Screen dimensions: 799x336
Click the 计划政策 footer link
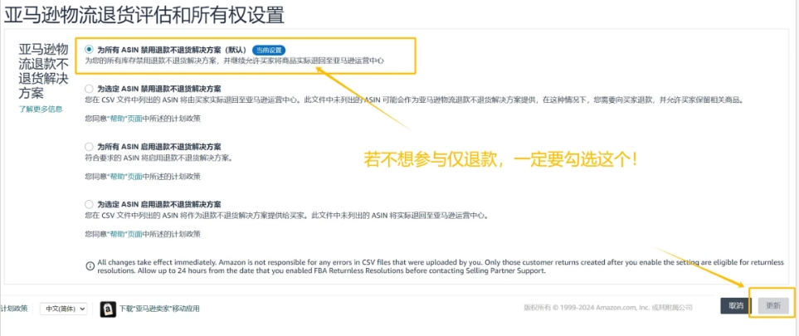point(14,309)
